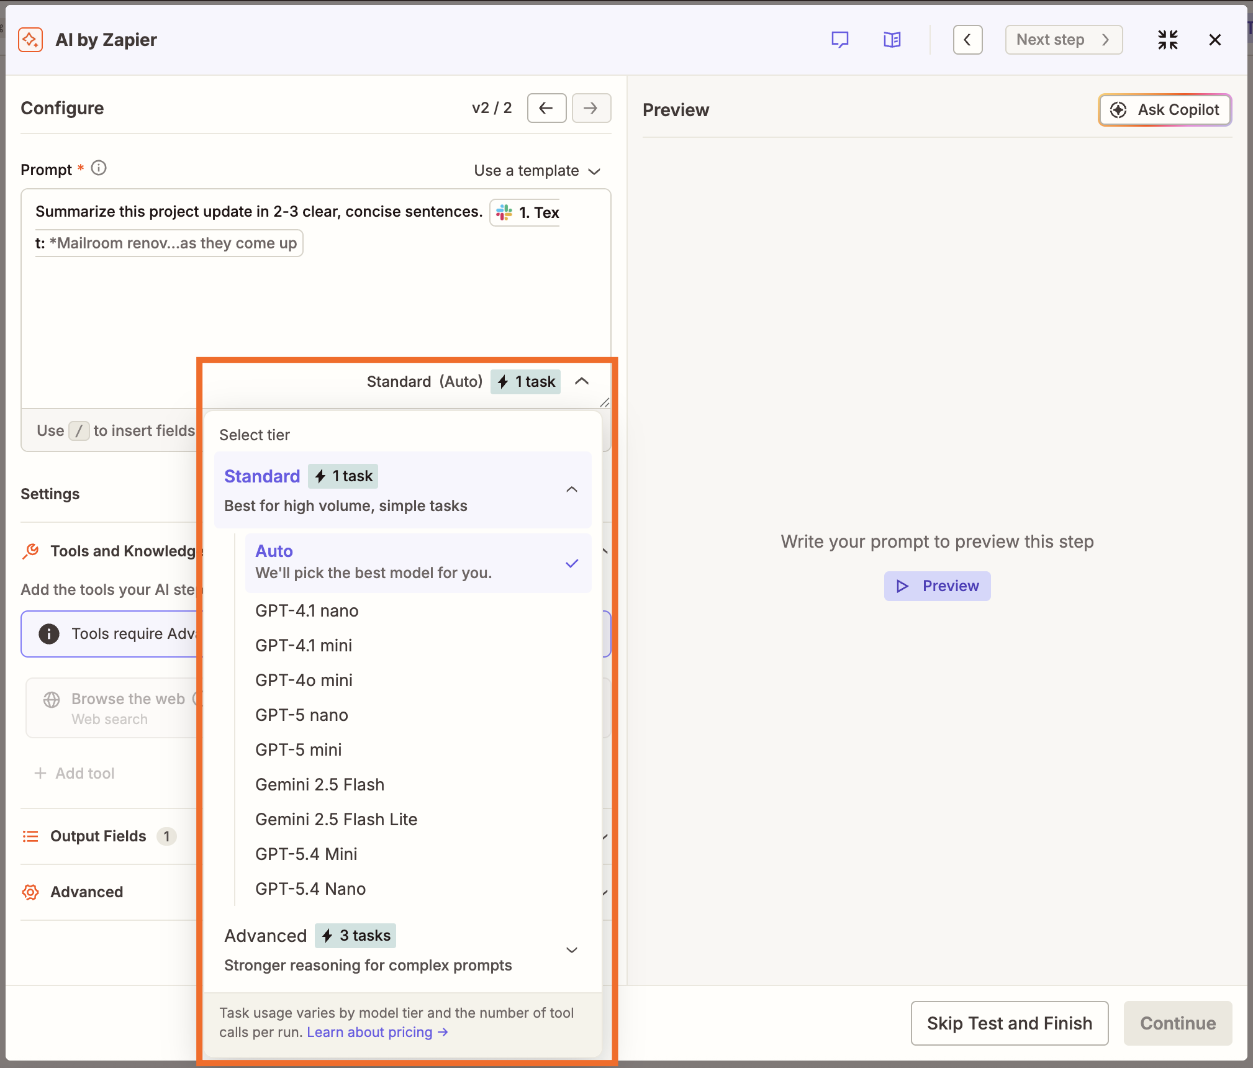Click the 'Select tier' heading
Image resolution: width=1253 pixels, height=1068 pixels.
click(x=255, y=435)
